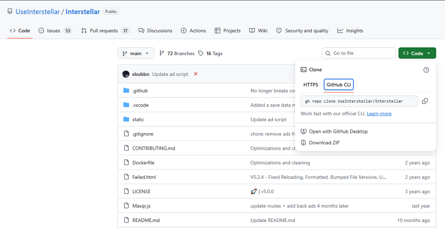
Task: Open clone help question mark icon
Action: 426,70
